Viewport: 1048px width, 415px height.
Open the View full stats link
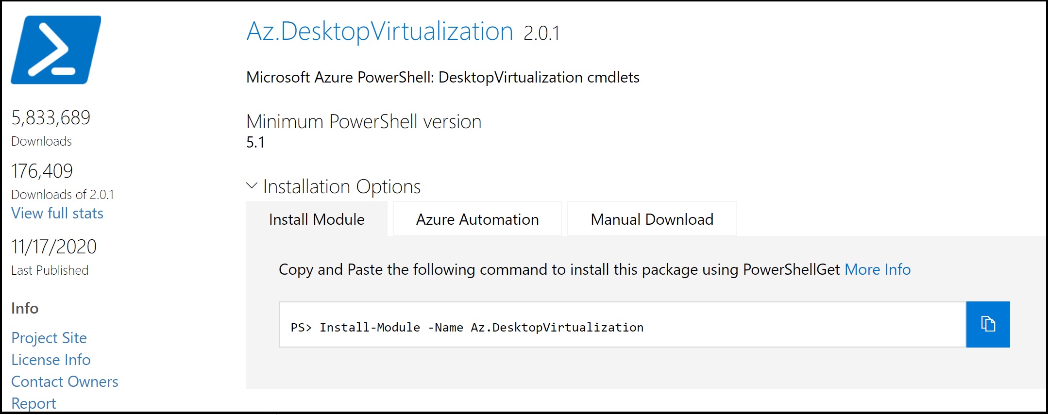57,213
